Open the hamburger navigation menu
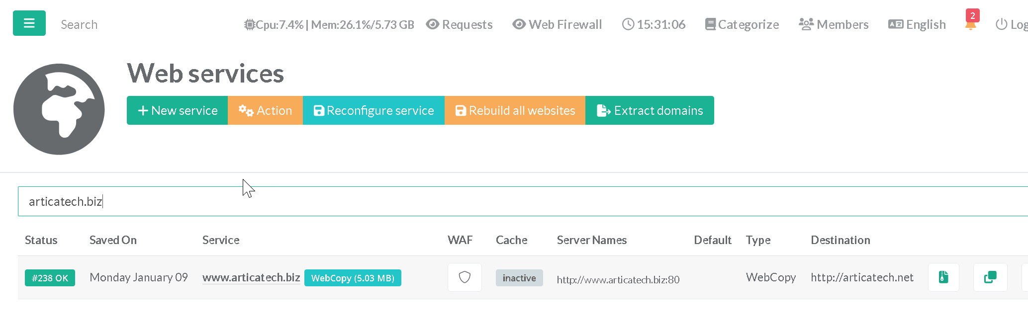Screen dimensions: 1028x336 coord(29,23)
